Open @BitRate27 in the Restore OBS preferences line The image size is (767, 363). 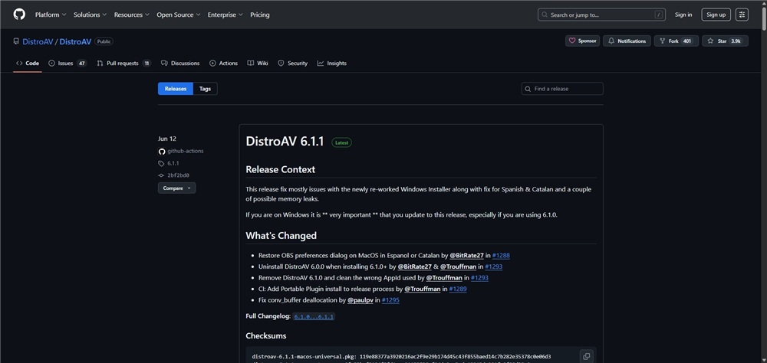click(466, 256)
